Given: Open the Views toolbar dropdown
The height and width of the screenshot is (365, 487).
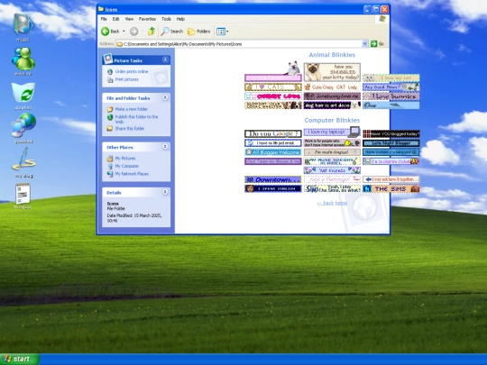Looking at the screenshot, I should (222, 32).
